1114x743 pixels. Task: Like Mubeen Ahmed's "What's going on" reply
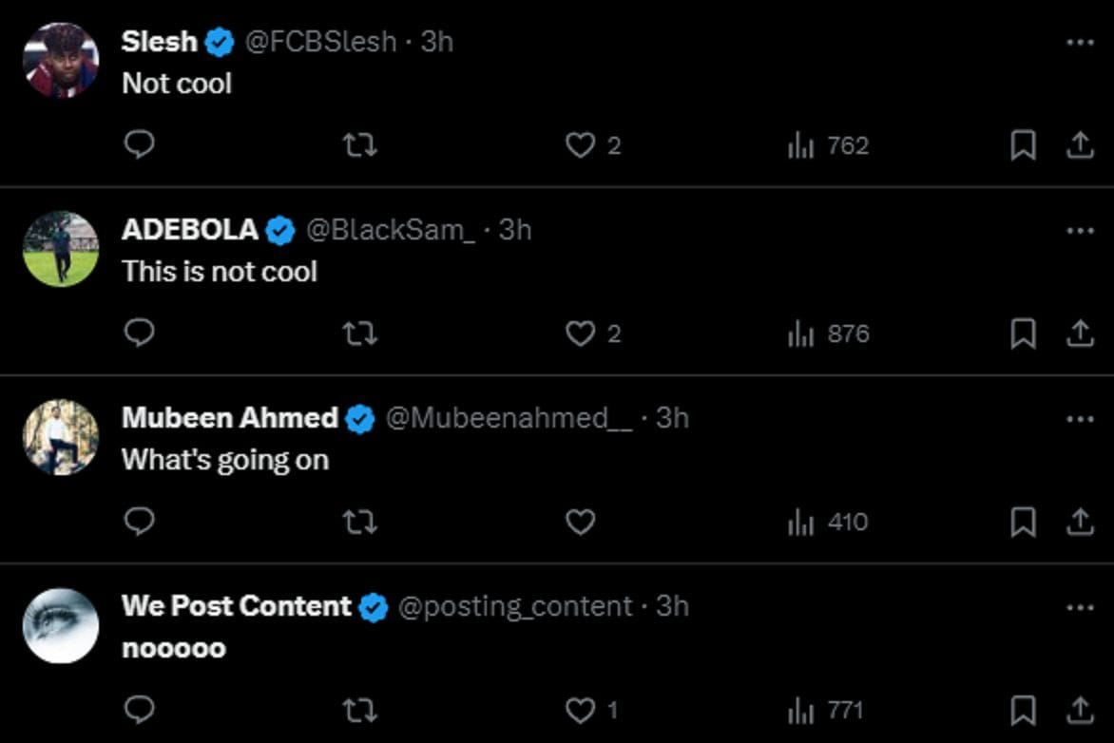coord(581,522)
